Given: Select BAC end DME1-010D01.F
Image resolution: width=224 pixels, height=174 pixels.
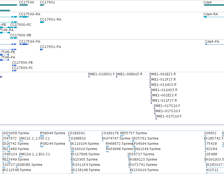Looking at the screenshot, I should tap(101, 74).
